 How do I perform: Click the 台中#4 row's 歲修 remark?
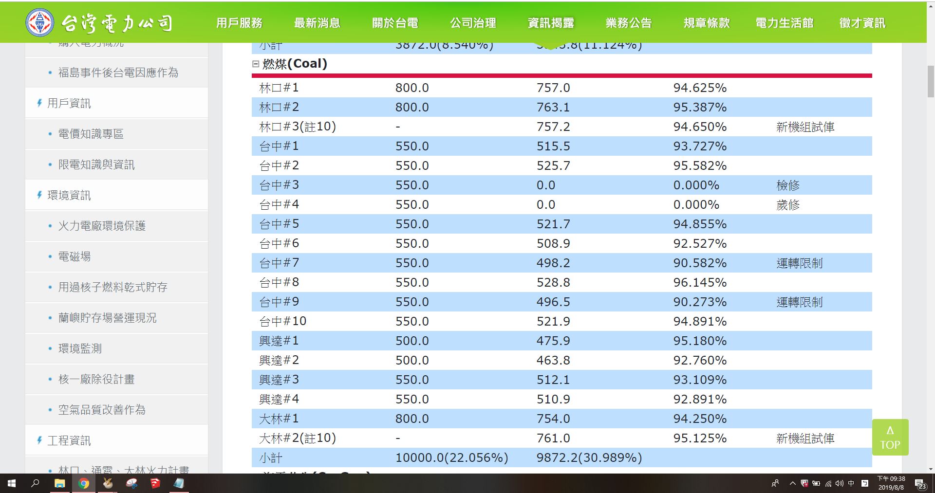(x=788, y=205)
